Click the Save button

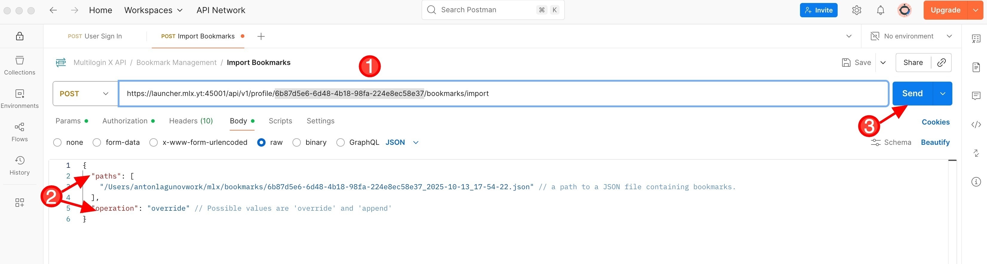pos(856,63)
